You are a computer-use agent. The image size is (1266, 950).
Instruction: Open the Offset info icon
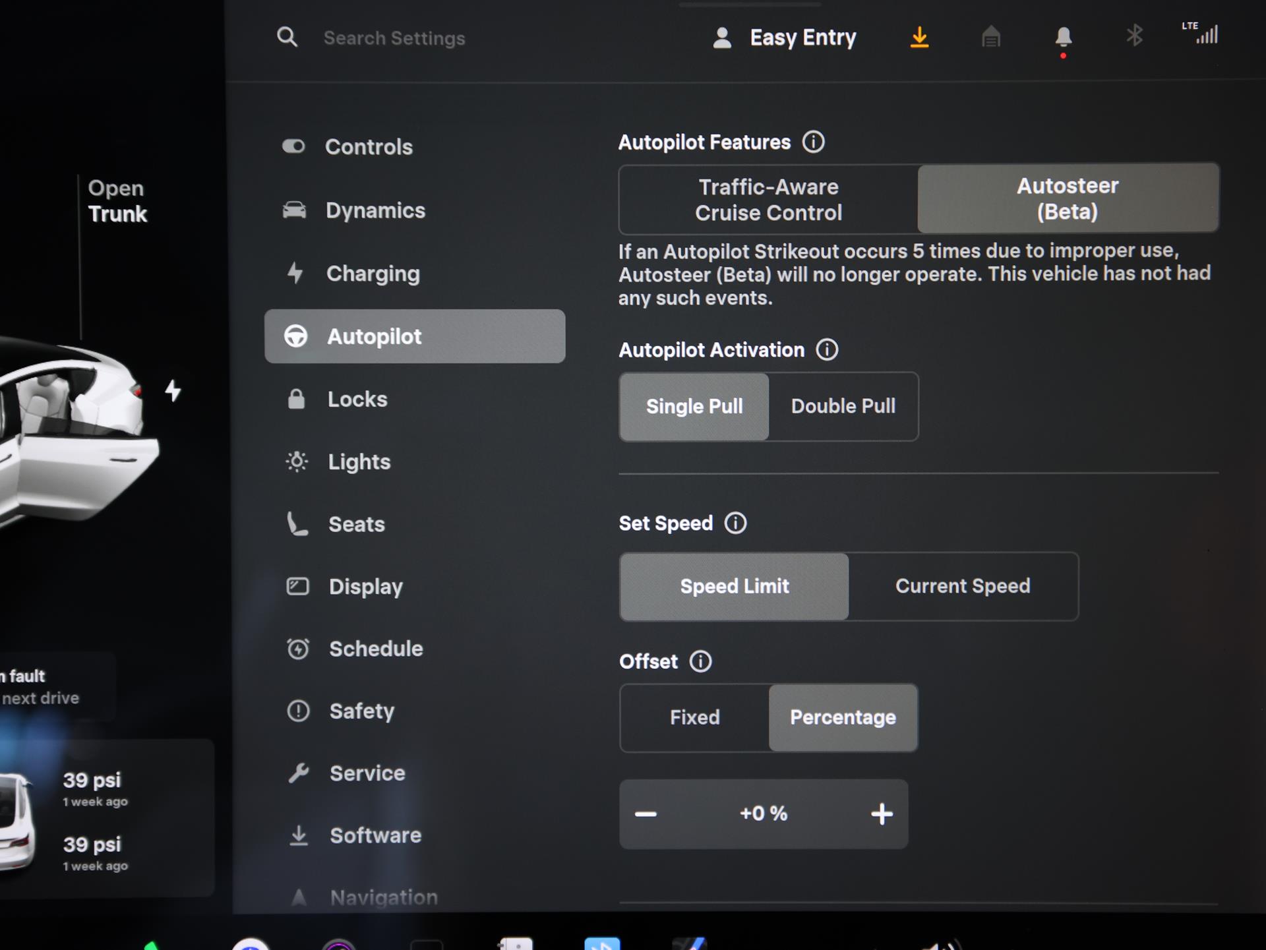700,661
